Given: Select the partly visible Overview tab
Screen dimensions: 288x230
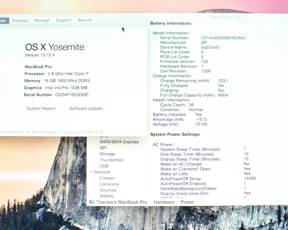Looking at the screenshot, I should pos(4,21).
